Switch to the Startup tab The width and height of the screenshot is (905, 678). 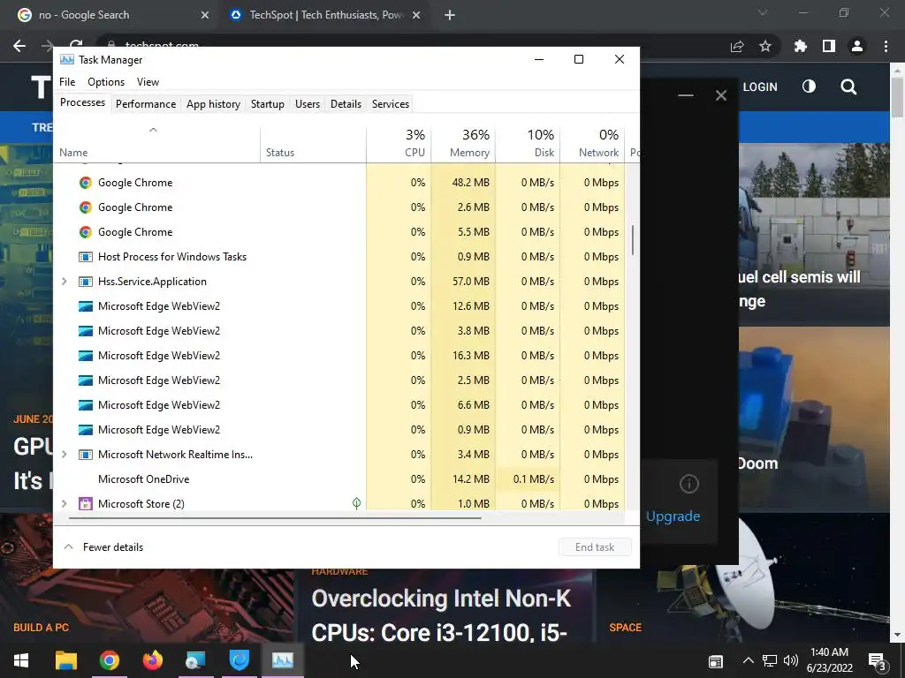[x=267, y=104]
